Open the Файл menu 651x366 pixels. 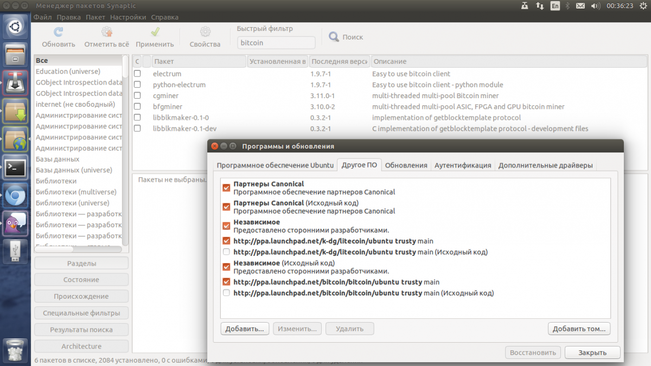42,17
